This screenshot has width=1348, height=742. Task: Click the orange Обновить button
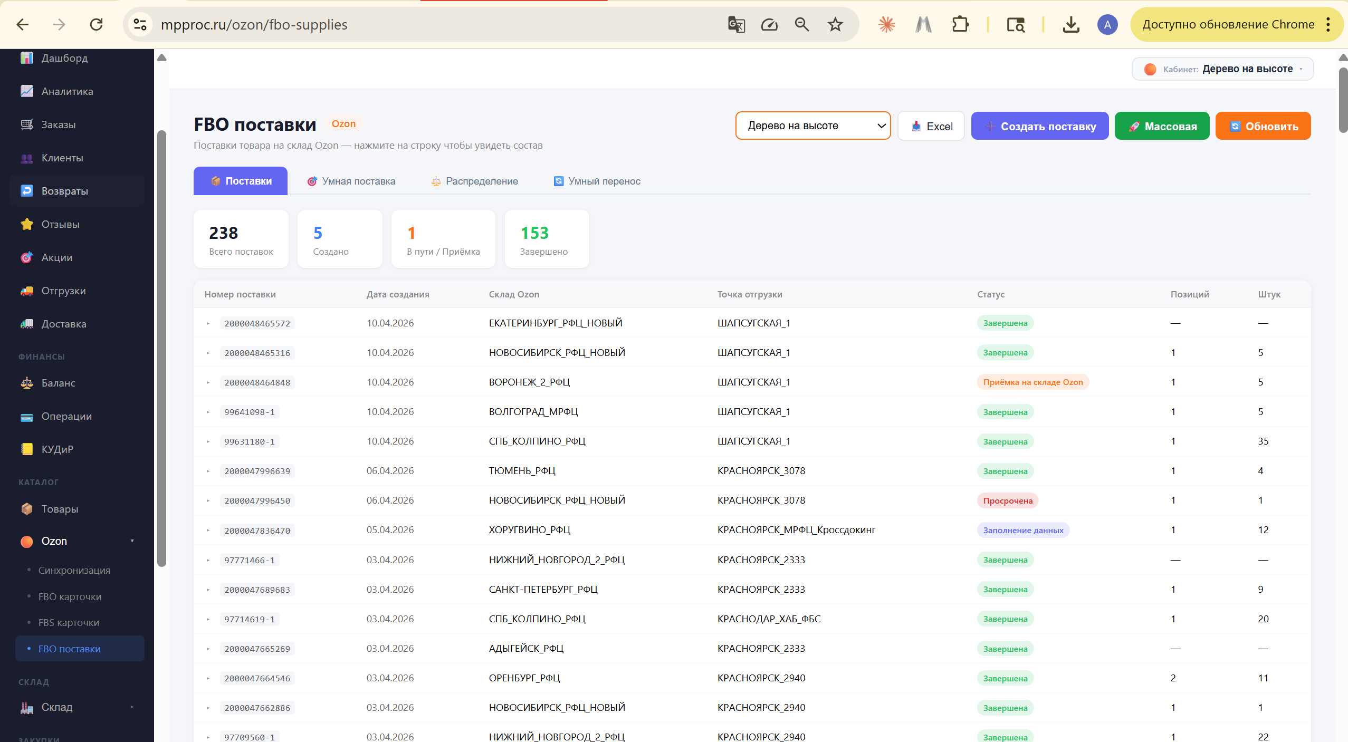1263,126
